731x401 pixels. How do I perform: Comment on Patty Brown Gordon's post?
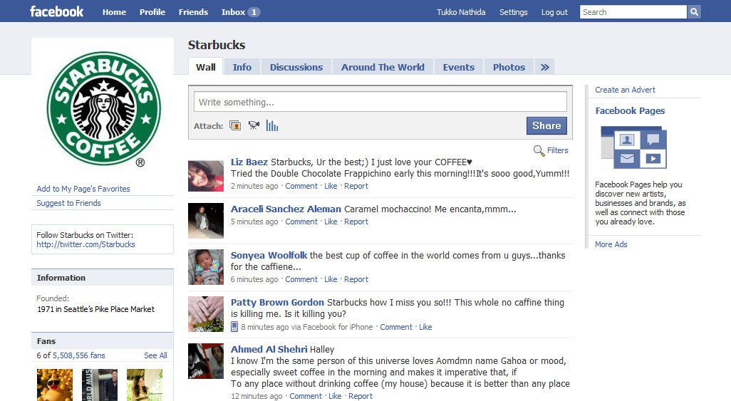pyautogui.click(x=396, y=328)
